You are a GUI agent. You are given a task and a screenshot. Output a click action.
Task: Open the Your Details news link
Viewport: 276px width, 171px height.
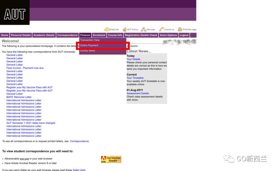click(x=133, y=59)
